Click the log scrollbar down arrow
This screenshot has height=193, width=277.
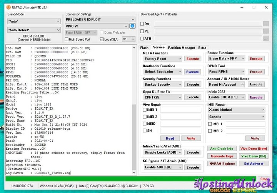(134, 173)
